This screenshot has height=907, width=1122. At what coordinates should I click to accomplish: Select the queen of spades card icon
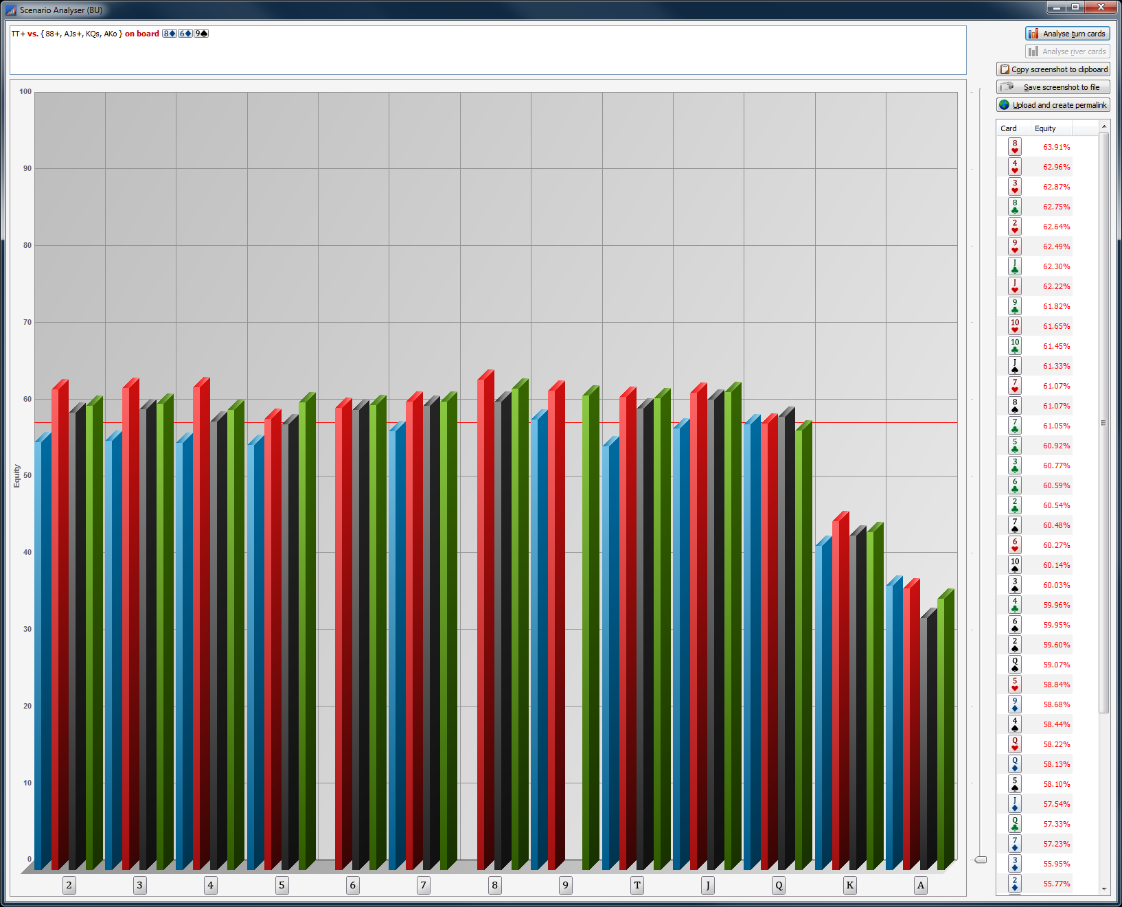click(1014, 665)
